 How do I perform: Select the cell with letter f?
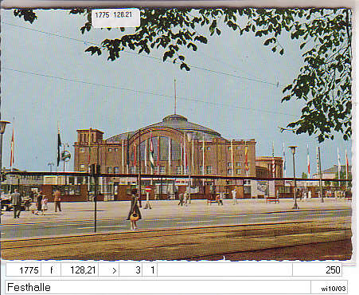51,270
